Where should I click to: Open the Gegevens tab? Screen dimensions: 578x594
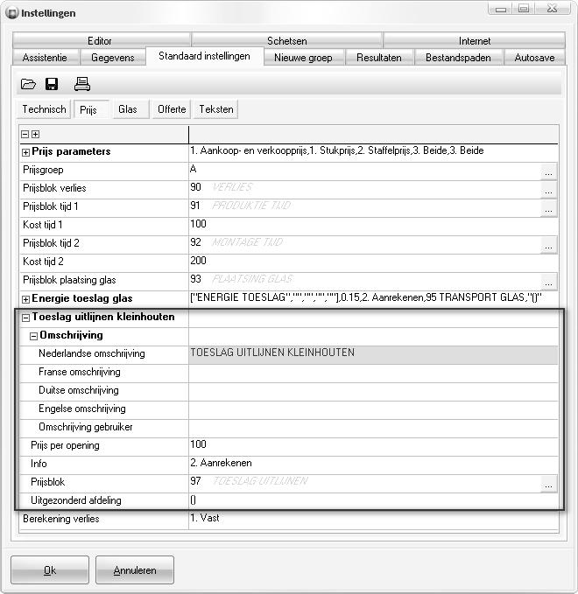click(113, 58)
